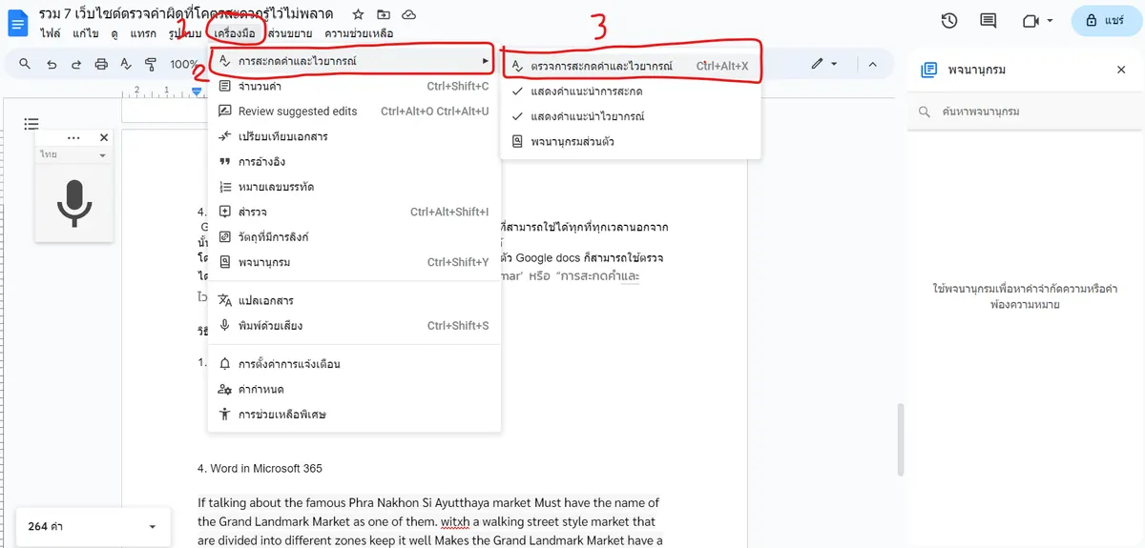This screenshot has height=548, width=1145.
Task: Close the voice typing widget
Action: click(104, 138)
